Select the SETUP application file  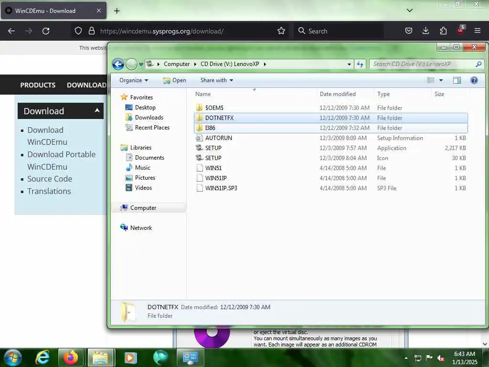tap(330, 148)
